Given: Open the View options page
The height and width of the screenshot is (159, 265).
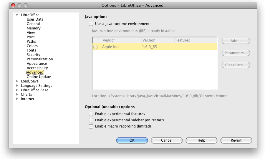Looking at the screenshot, I should pos(31,33).
